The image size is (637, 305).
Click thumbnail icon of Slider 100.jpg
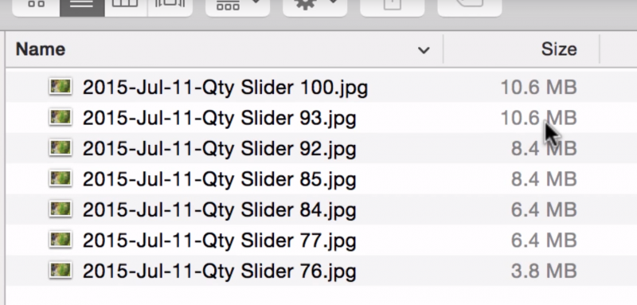pyautogui.click(x=61, y=87)
